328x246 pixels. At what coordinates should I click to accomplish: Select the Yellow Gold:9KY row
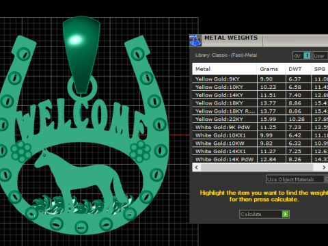coord(260,79)
